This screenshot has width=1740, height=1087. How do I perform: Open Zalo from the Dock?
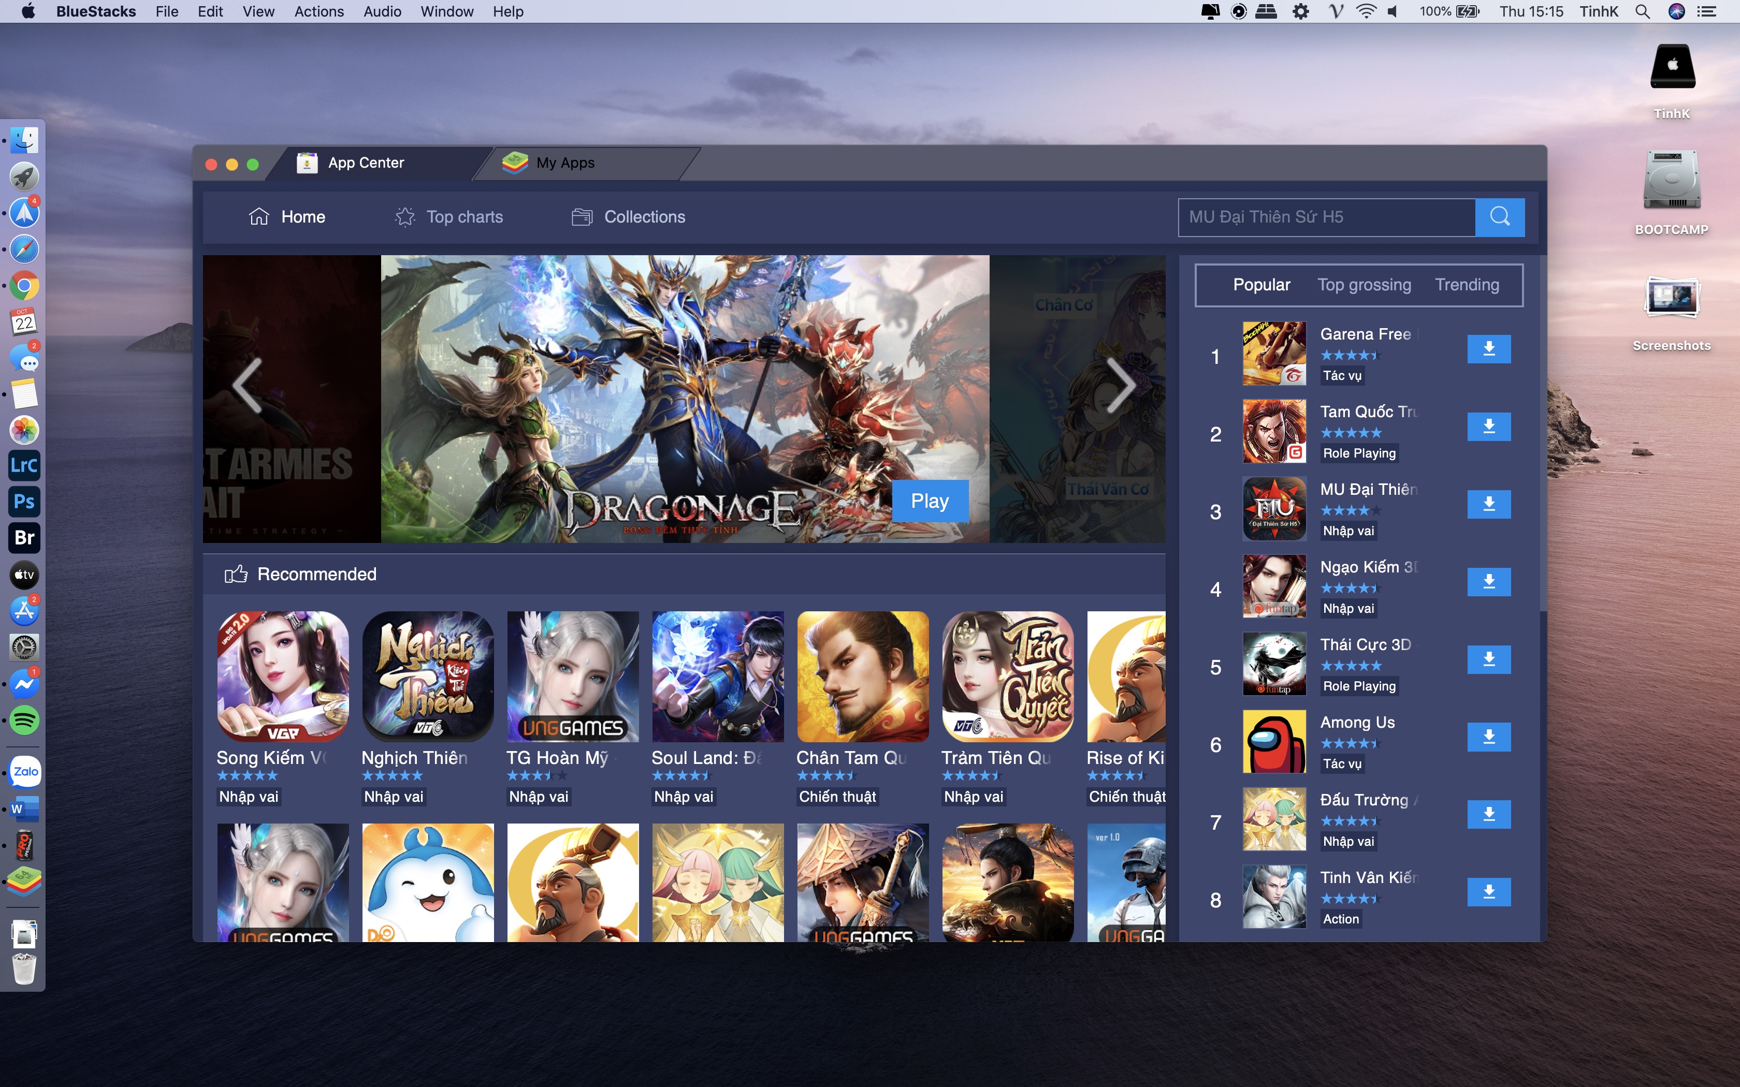(x=25, y=772)
